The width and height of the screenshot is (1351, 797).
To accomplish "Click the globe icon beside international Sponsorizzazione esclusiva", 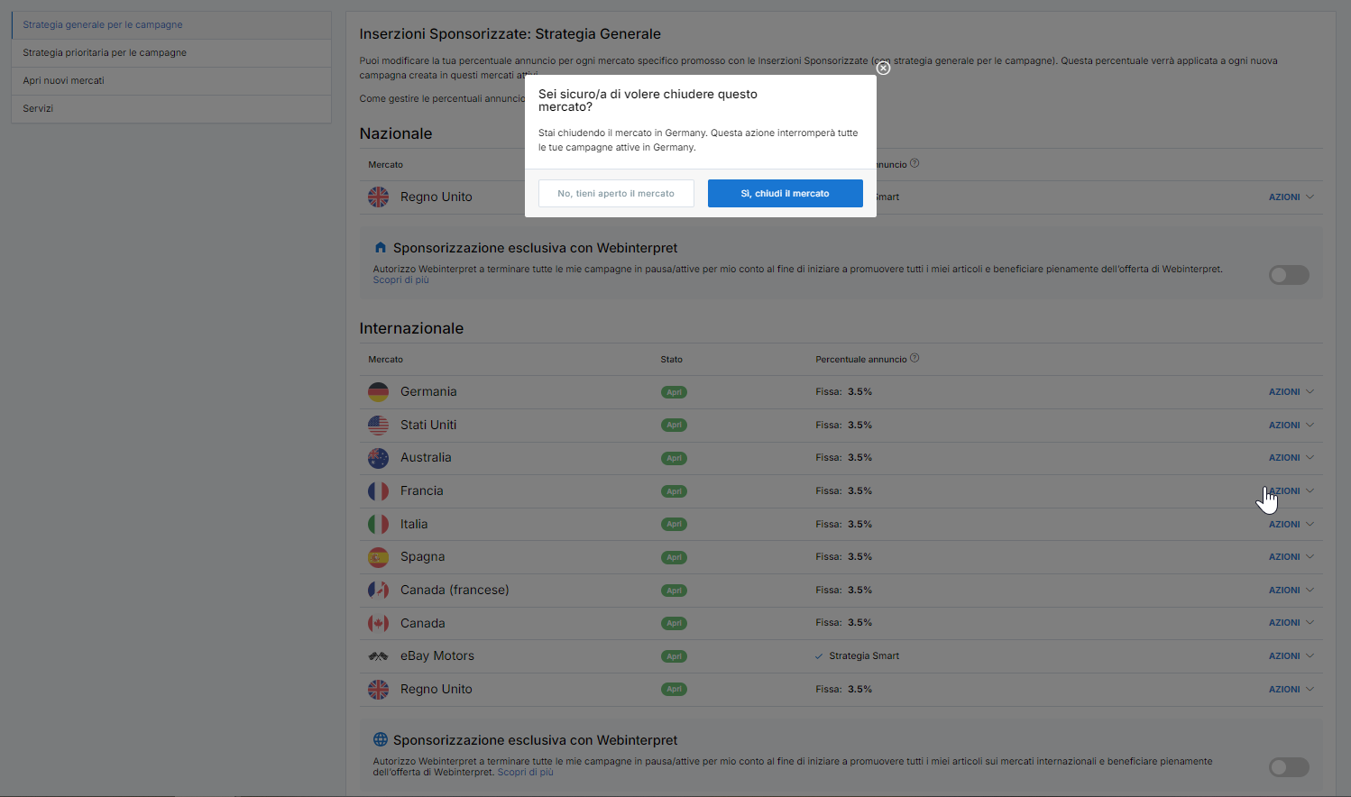I will coord(381,740).
